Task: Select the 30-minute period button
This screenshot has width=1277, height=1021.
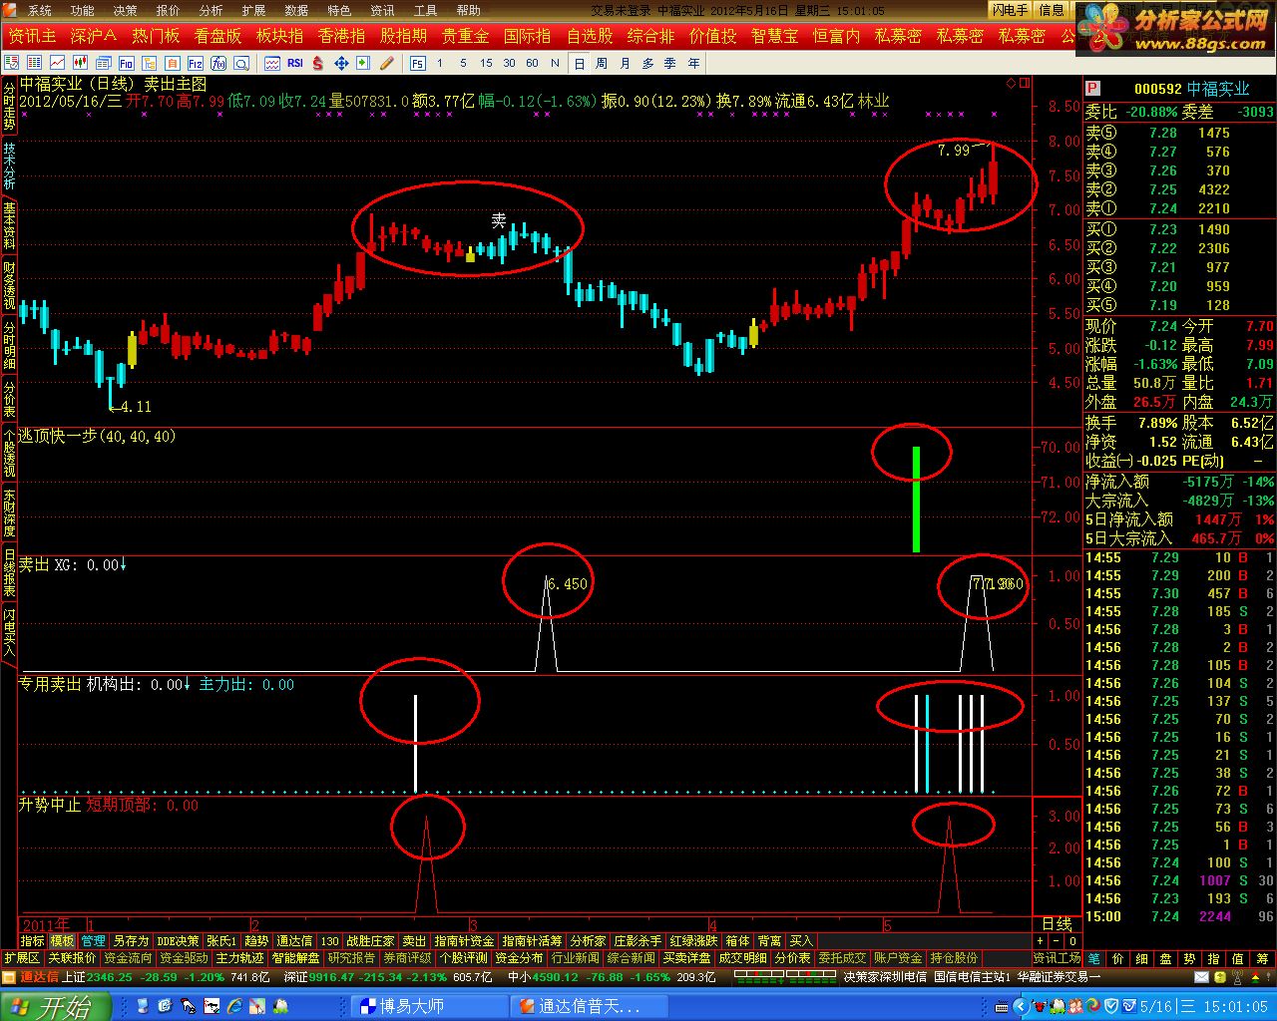Action: [x=509, y=63]
